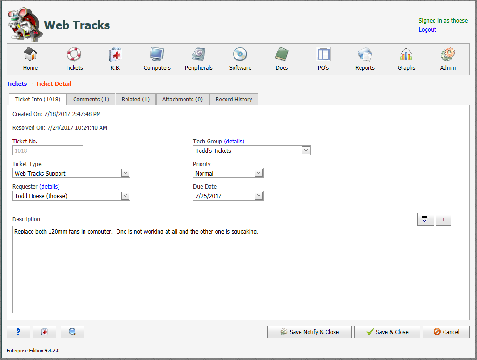Click the Web Tracks title text

tap(77, 25)
